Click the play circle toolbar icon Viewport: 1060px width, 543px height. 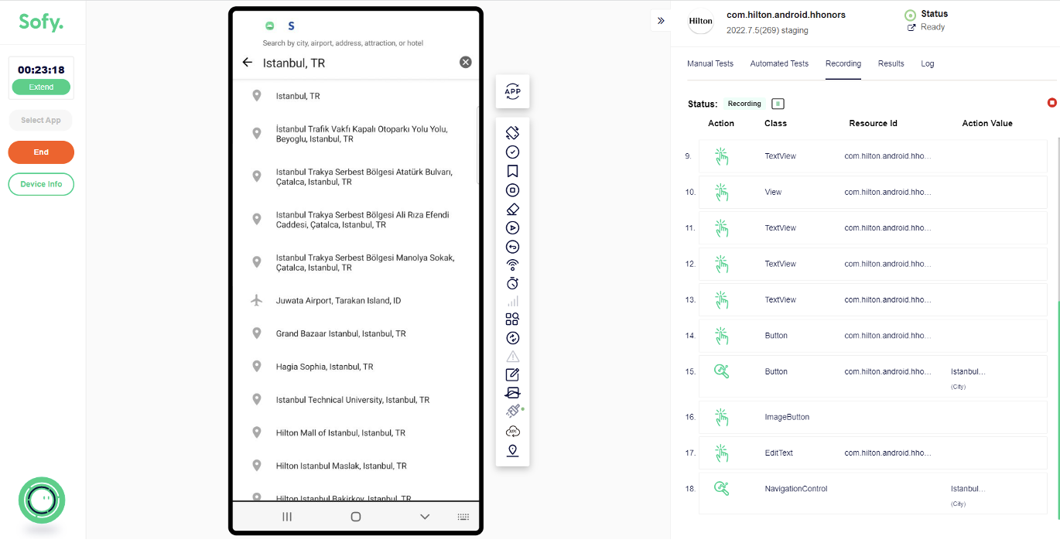[512, 228]
